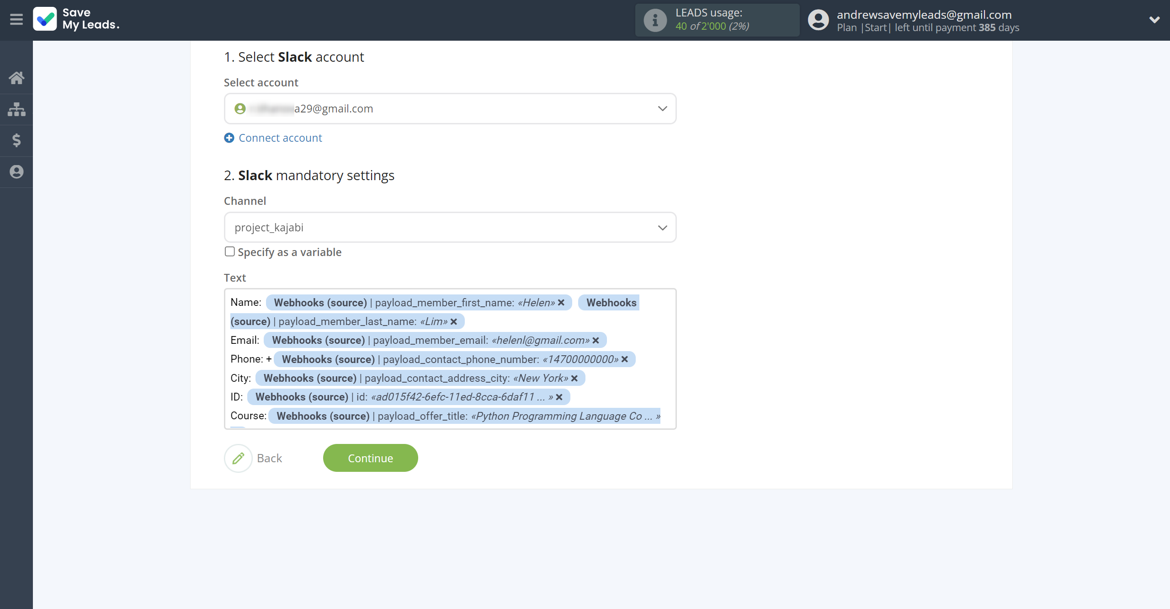Viewport: 1170px width, 609px height.
Task: Remove the payload_member_email variable tag
Action: [x=596, y=341]
